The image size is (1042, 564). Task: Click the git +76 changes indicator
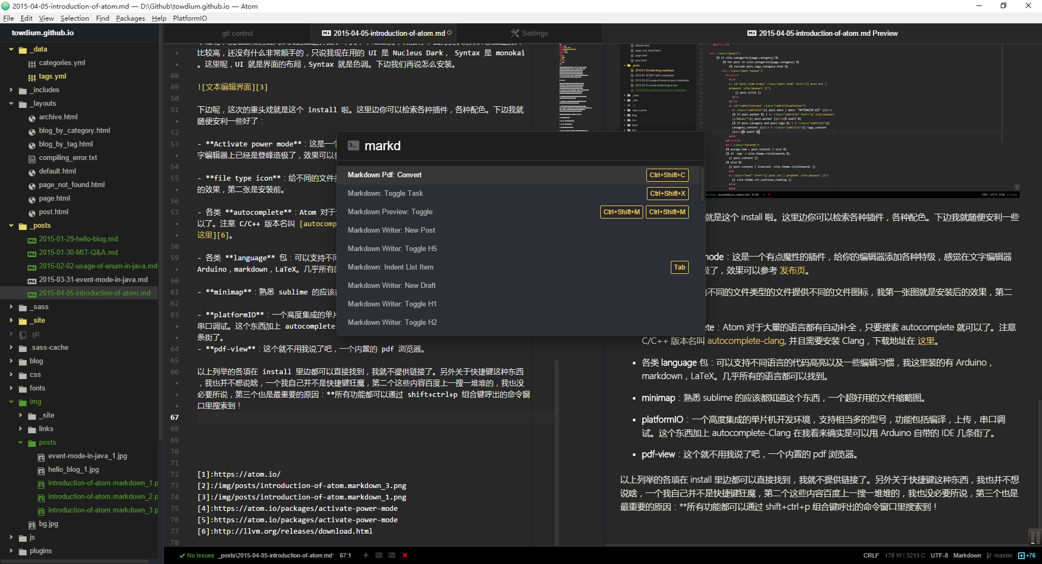click(1027, 555)
